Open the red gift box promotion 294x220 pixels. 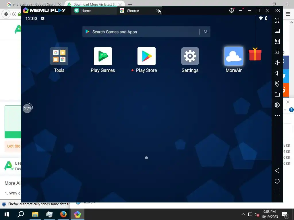[x=255, y=54]
